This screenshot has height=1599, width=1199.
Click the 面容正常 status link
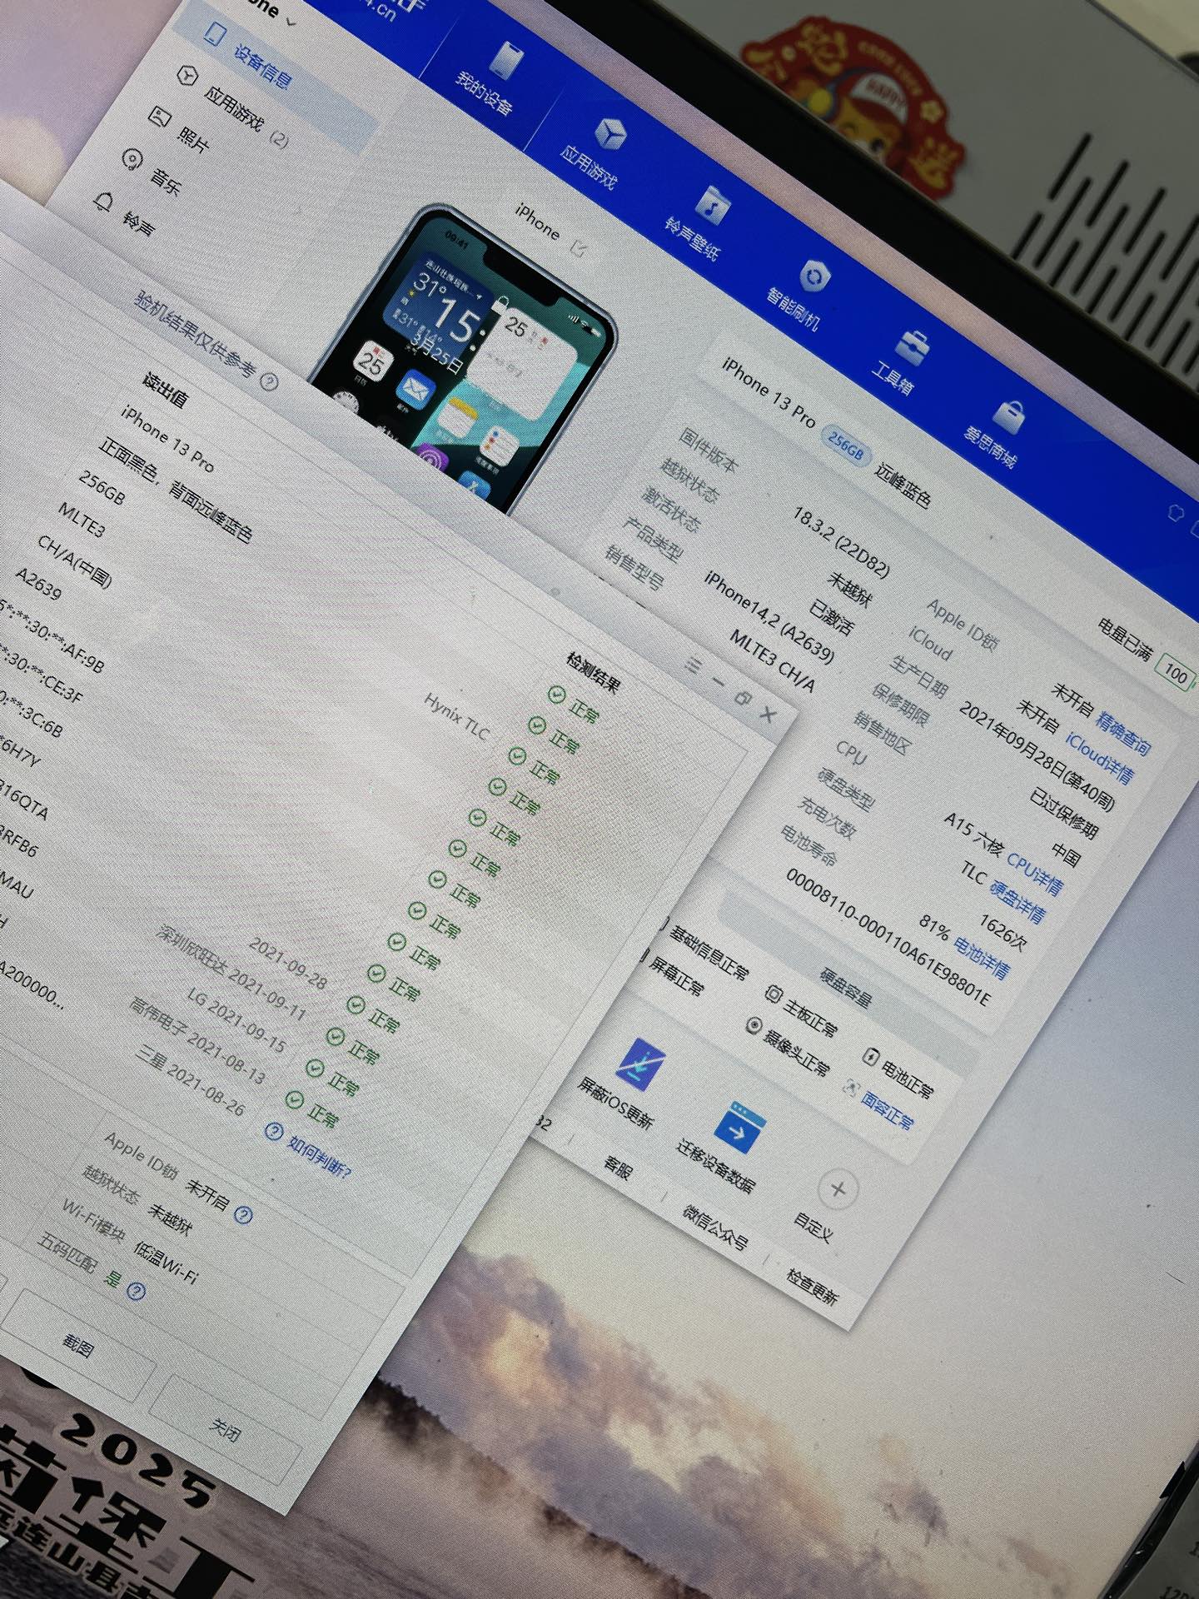[878, 1107]
